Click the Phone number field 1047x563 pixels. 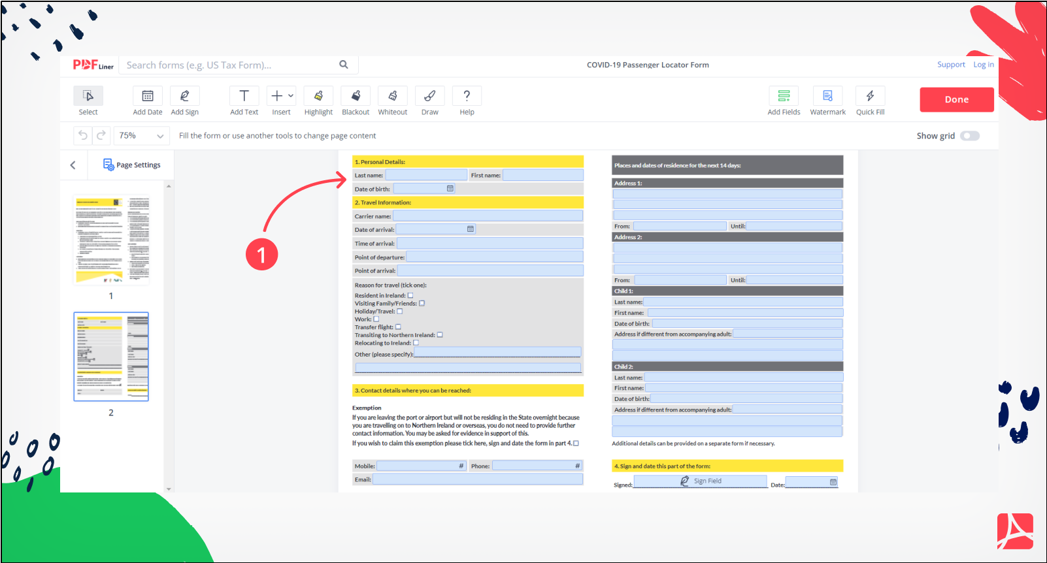tap(537, 466)
